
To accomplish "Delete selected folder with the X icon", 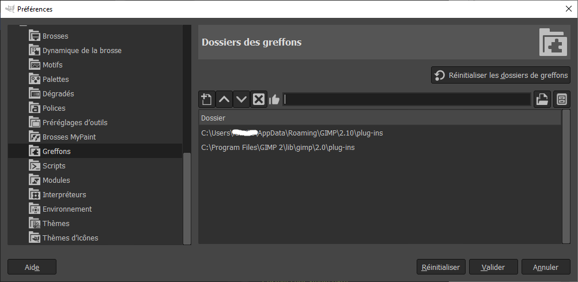I will point(259,99).
